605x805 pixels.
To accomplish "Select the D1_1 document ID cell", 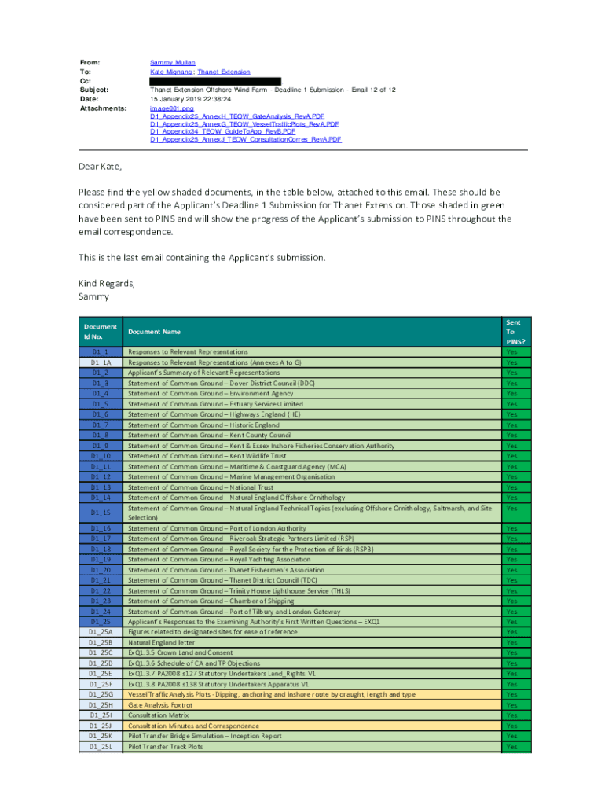I will pyautogui.click(x=100, y=352).
